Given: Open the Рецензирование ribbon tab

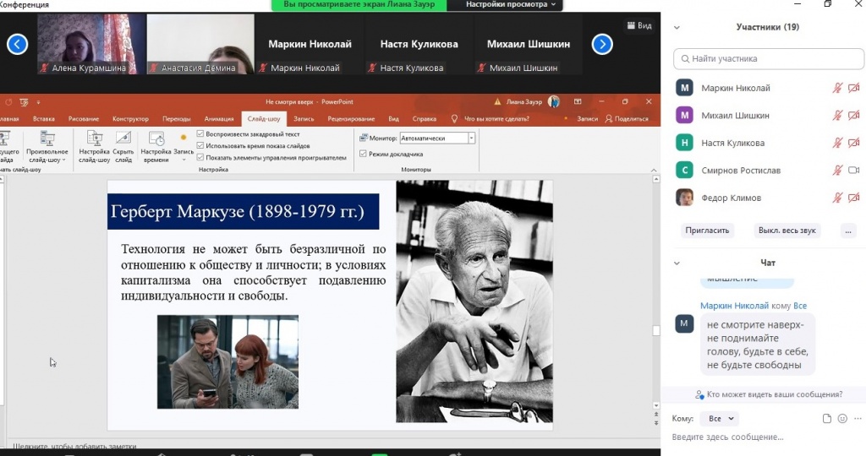Looking at the screenshot, I should (351, 119).
